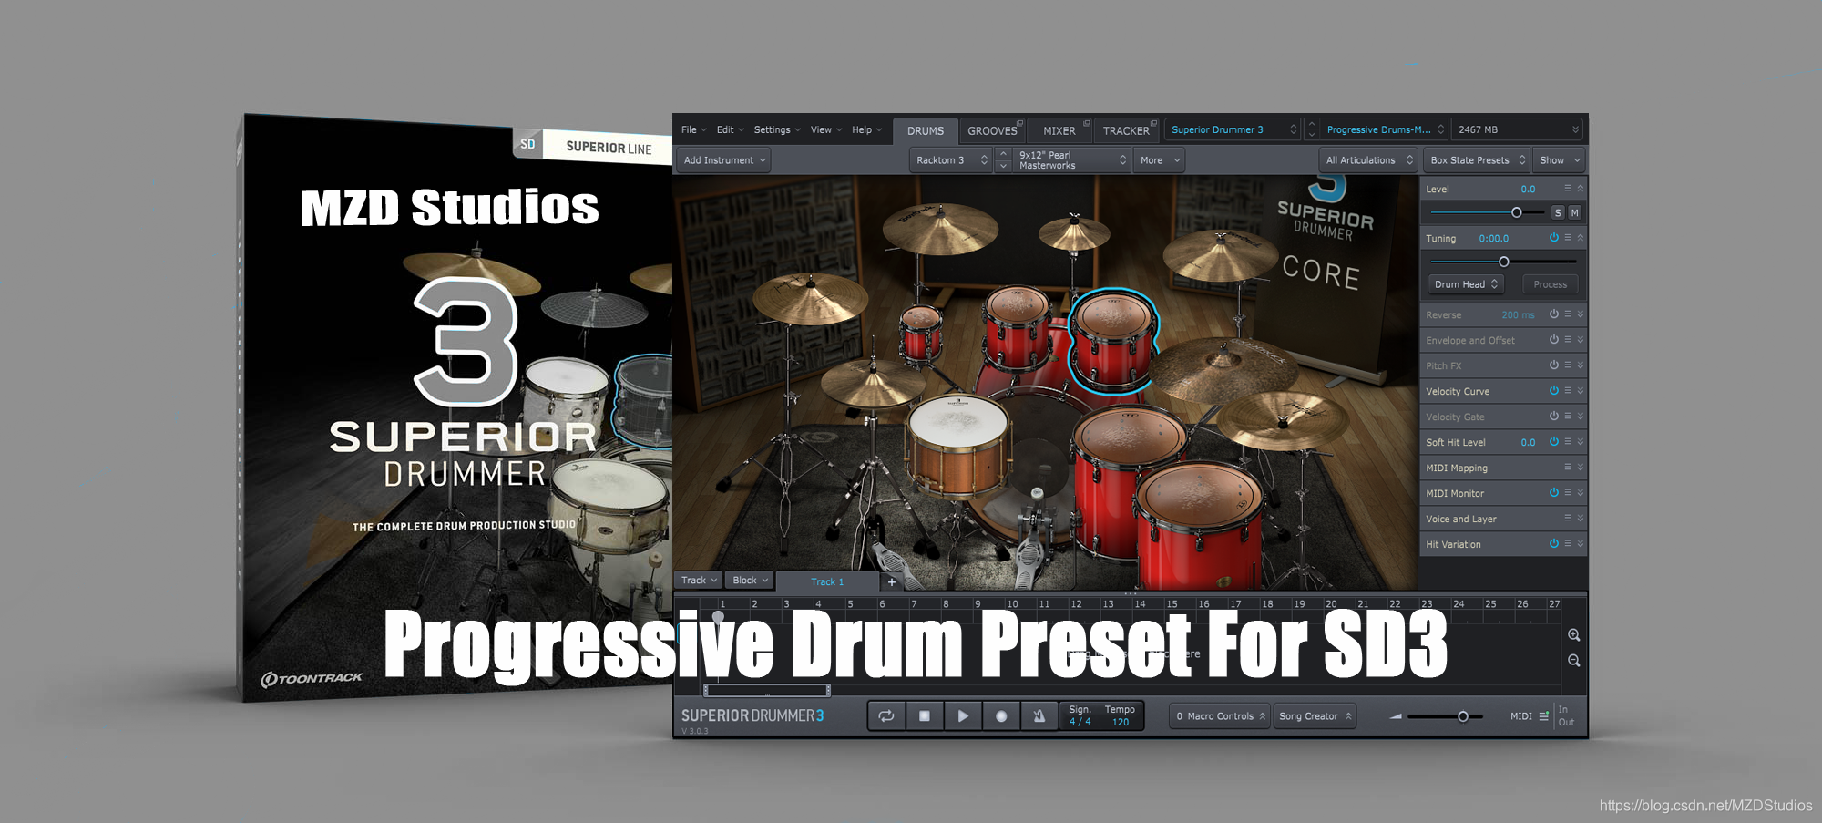The height and width of the screenshot is (823, 1822).
Task: Open the Soft Hit Level menu icon
Action: point(1568,442)
